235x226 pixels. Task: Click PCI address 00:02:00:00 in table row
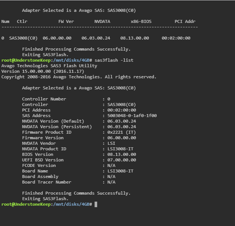(176, 38)
